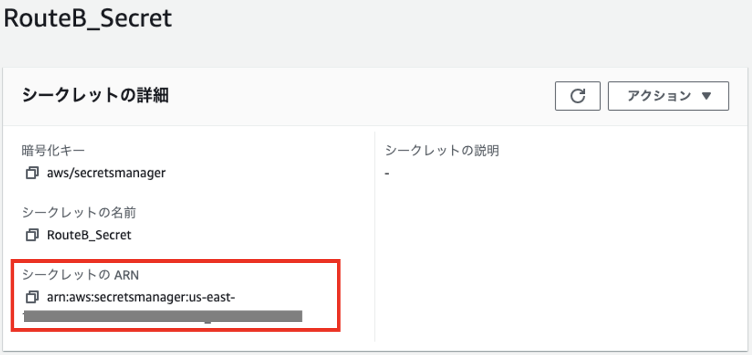Click the シークレットの ARN field label
The image size is (752, 355).
tap(80, 274)
